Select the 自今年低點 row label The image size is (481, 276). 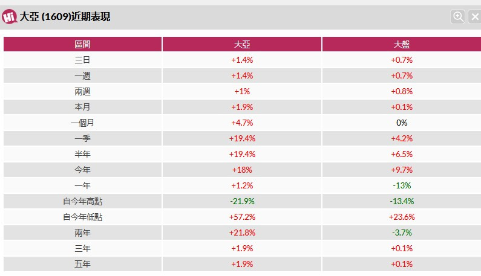click(83, 217)
